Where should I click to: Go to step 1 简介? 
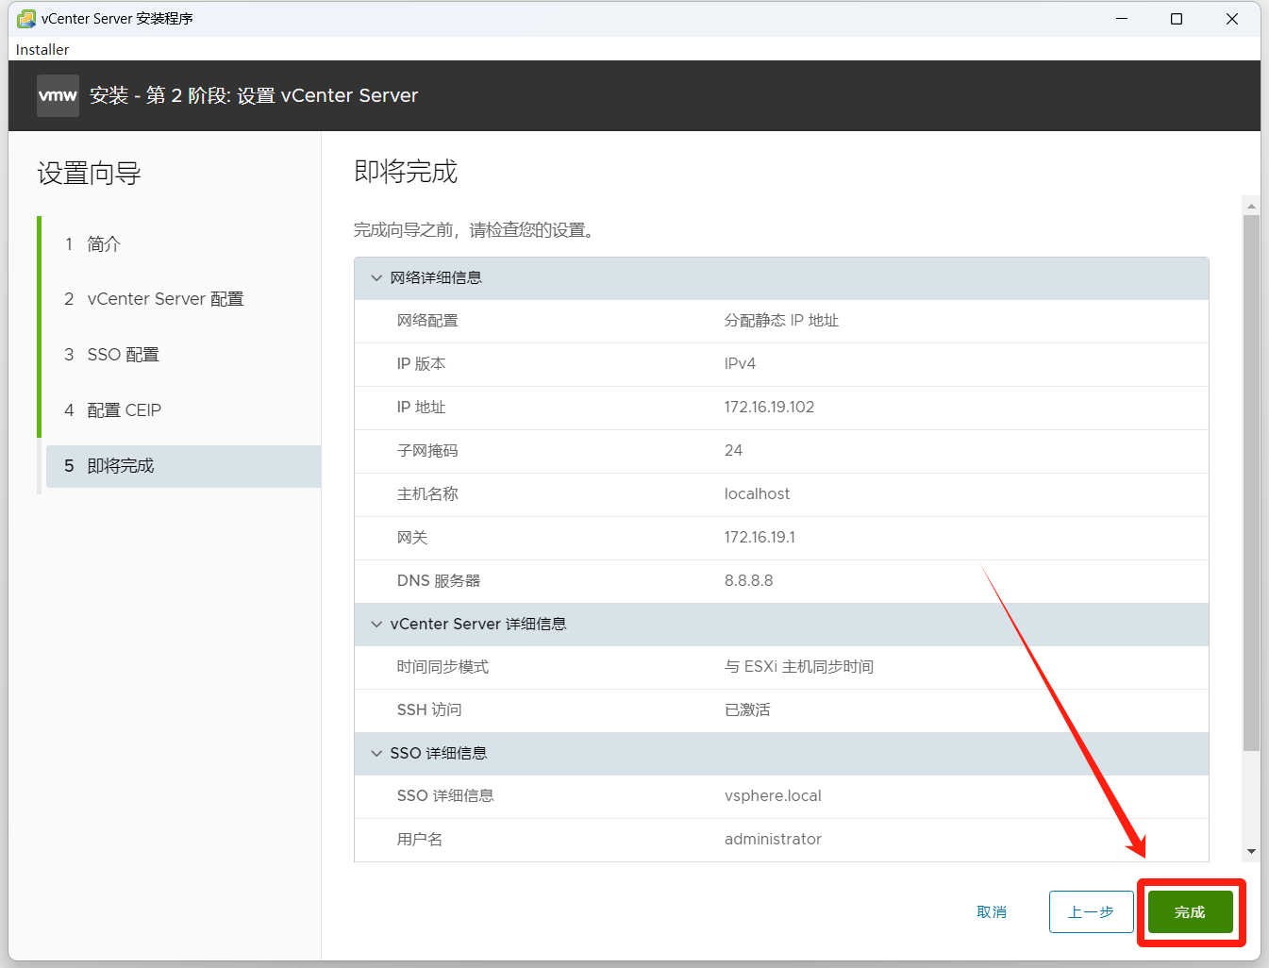coord(104,244)
